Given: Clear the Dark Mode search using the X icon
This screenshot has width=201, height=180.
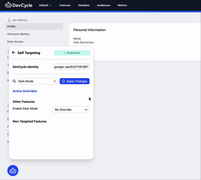Looking at the screenshot, I should point(55,81).
